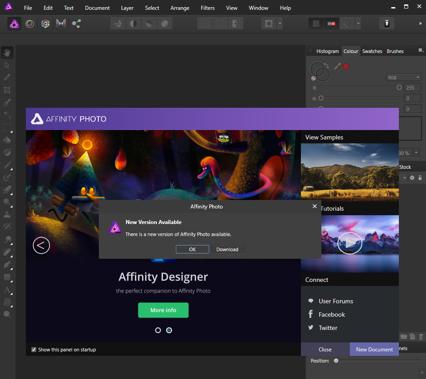Viewport: 426px width, 379px height.
Task: Switch to the Photo Persona
Action: (14, 24)
